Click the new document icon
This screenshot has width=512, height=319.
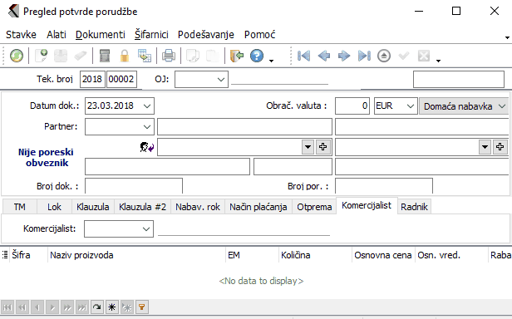[42, 56]
